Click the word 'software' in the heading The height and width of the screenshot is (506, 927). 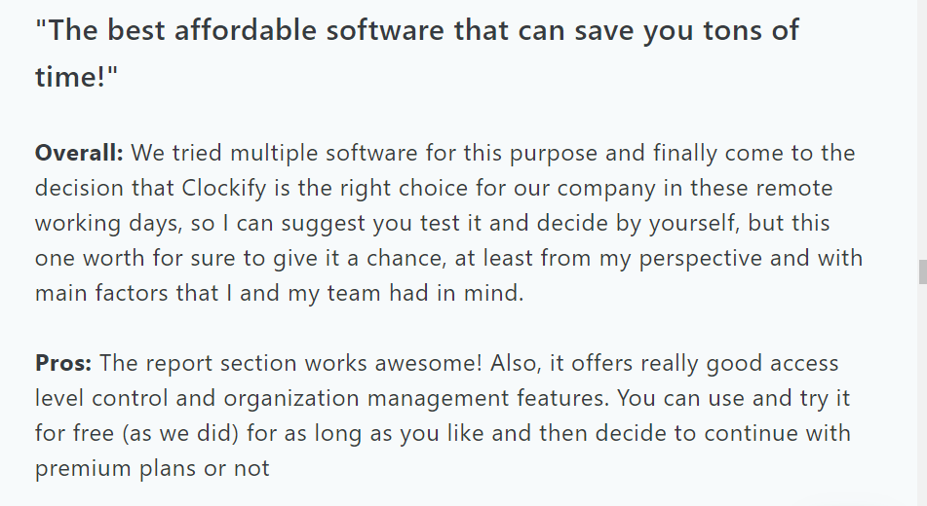[x=385, y=30]
